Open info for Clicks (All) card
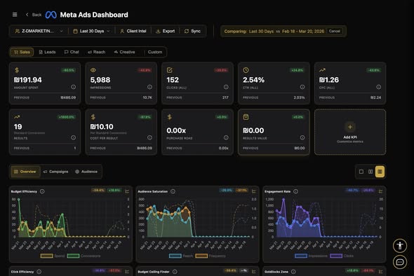 point(226,87)
